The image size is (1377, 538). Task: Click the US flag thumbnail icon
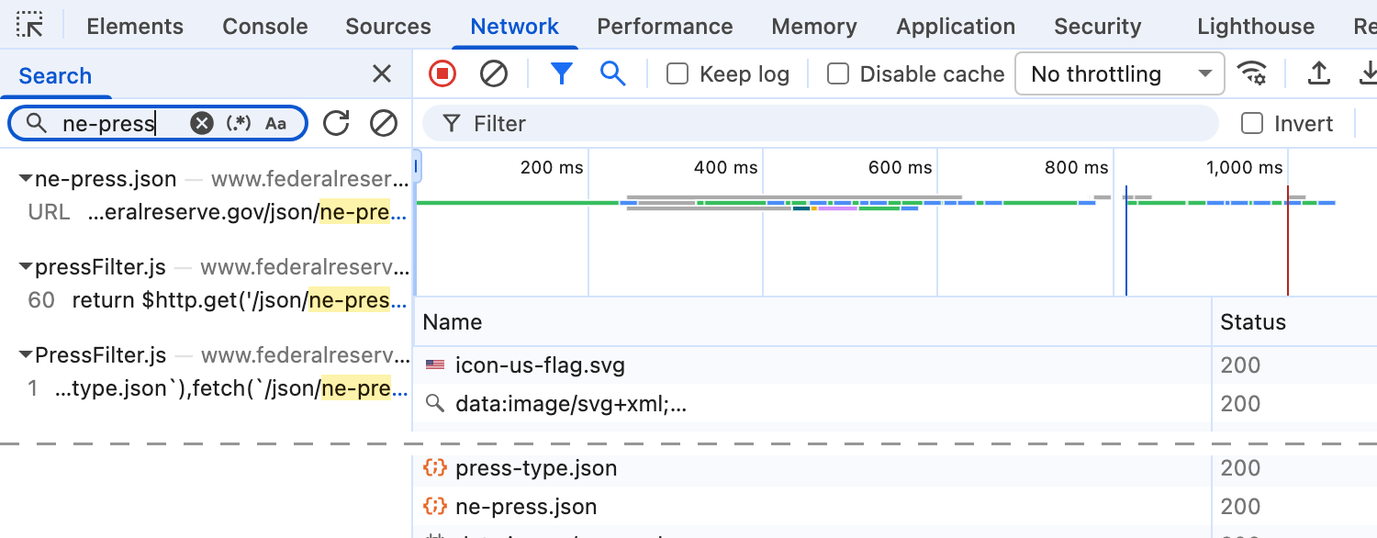434,364
